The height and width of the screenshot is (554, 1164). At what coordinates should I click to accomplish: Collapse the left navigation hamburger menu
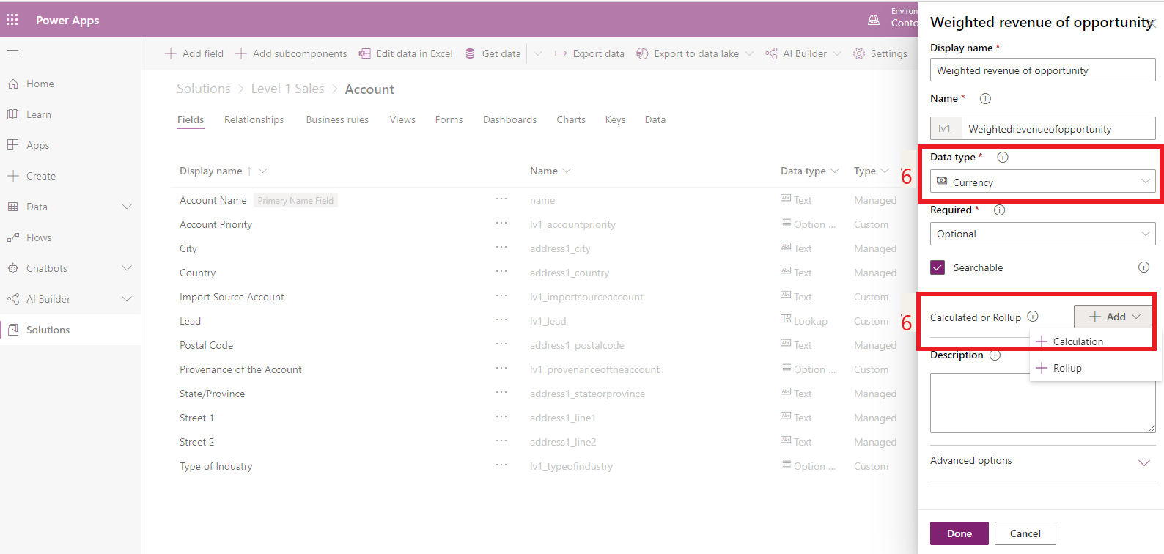tap(12, 53)
